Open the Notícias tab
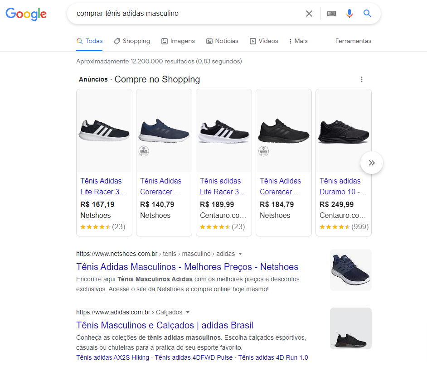The height and width of the screenshot is (371, 427). point(222,41)
